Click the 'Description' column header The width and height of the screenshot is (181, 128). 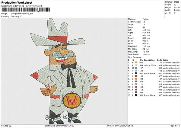[149, 60]
